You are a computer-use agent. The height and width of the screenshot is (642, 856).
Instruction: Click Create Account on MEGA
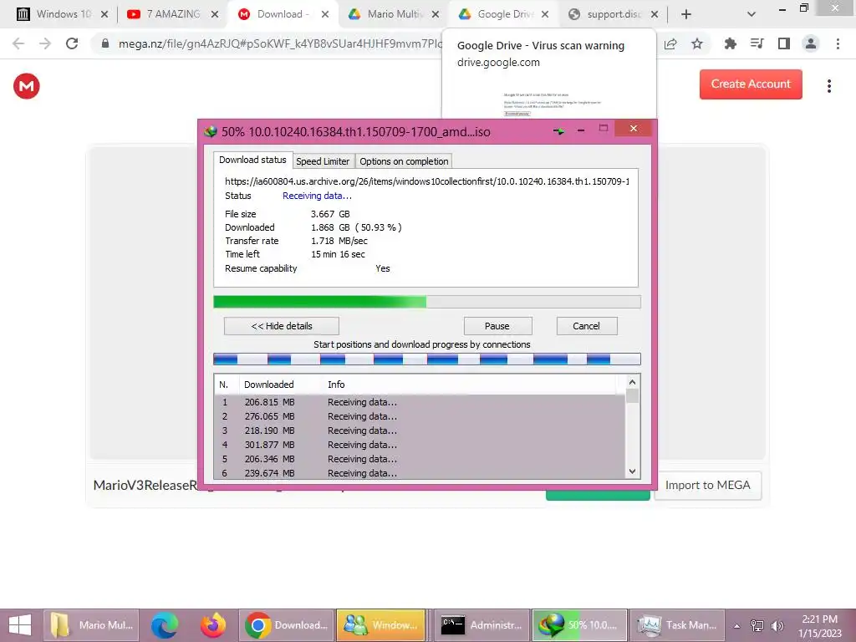click(751, 84)
